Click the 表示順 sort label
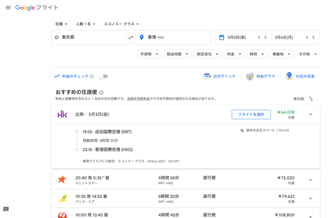Screen dimensions: 332x218 point(299,99)
